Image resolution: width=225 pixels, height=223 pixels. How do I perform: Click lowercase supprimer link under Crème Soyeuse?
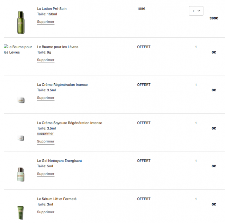[45, 133]
